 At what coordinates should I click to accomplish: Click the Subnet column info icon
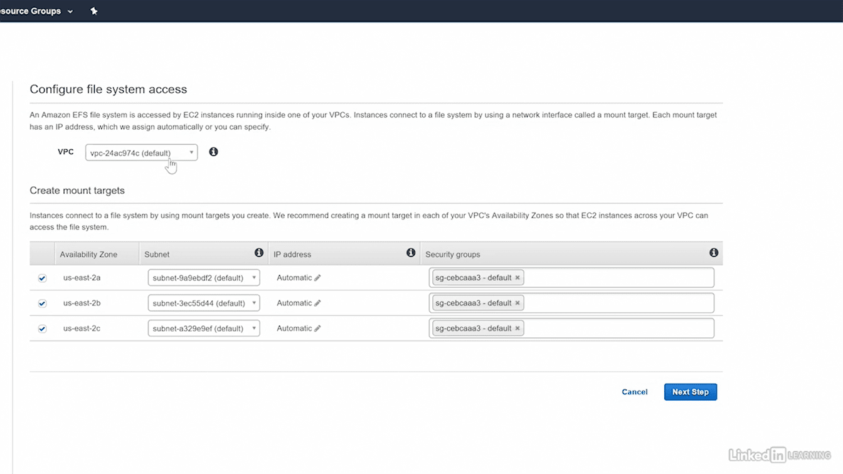[258, 253]
